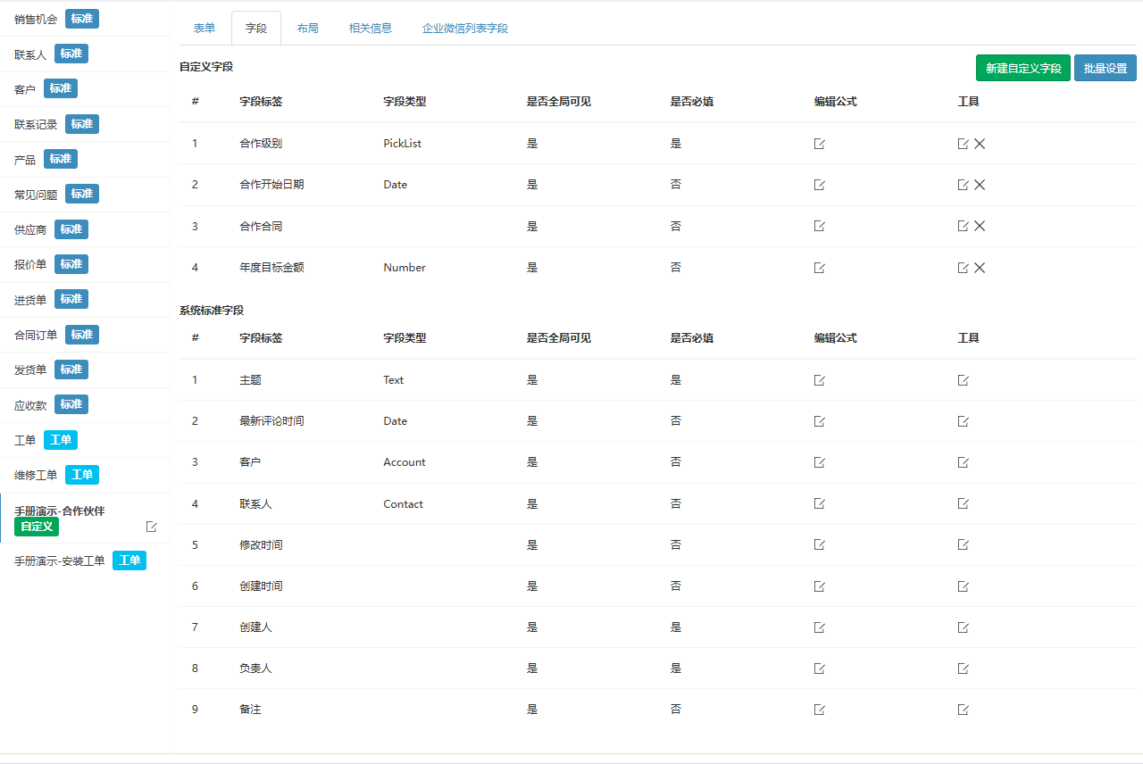The image size is (1143, 764).
Task: Edit the 手册演示-合作伙伴 module name
Action: pyautogui.click(x=151, y=527)
